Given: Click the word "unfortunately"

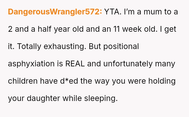Looking at the screenshot, I should click(127, 64).
